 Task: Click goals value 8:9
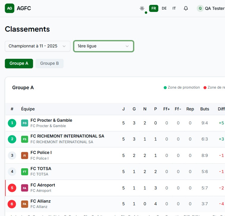(205, 155)
